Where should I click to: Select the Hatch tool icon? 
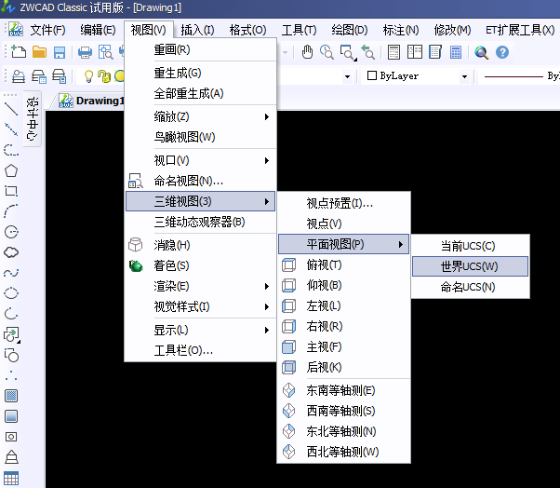[11, 396]
